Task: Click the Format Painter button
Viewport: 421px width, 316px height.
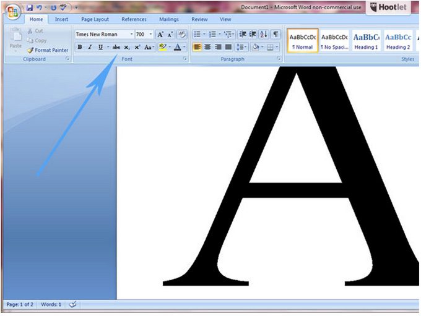Action: click(x=48, y=50)
